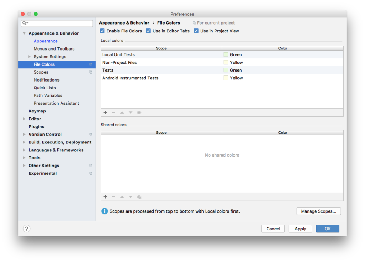Click project icon beside File Colors row
365x262 pixels.
pos(91,64)
